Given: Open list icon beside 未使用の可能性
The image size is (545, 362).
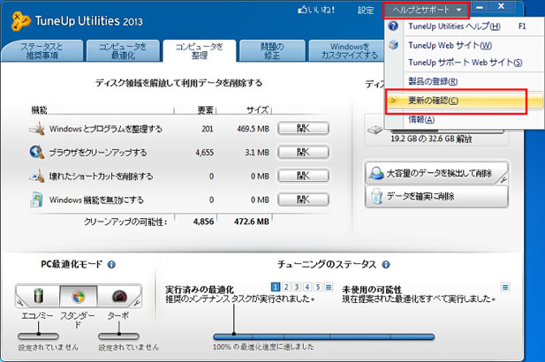Looking at the screenshot, I should (x=505, y=287).
